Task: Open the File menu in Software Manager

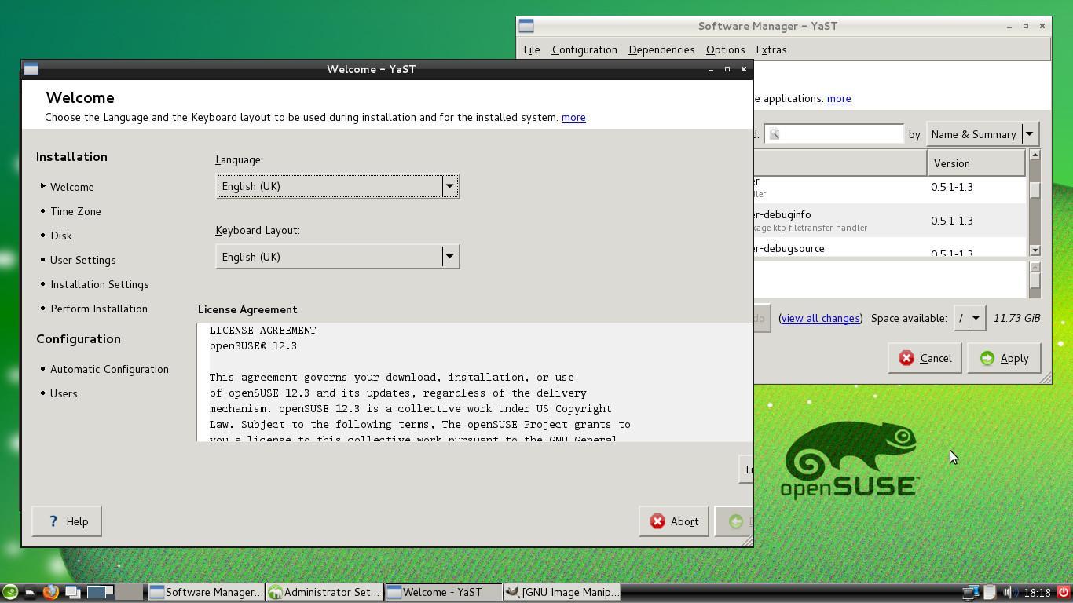Action: coord(532,49)
